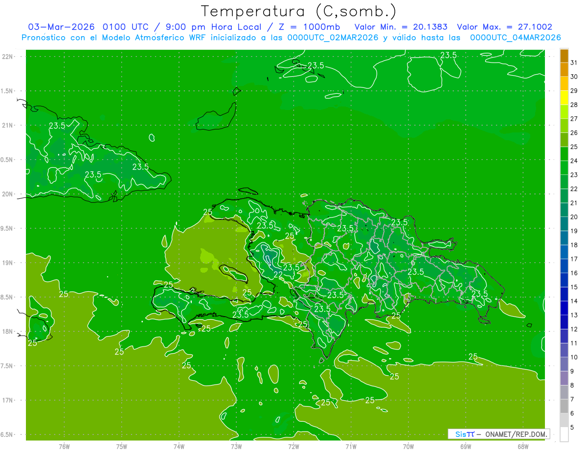Screen dimensions: 587x453
Task: Click legend label "5"
Action: pyautogui.click(x=572, y=428)
